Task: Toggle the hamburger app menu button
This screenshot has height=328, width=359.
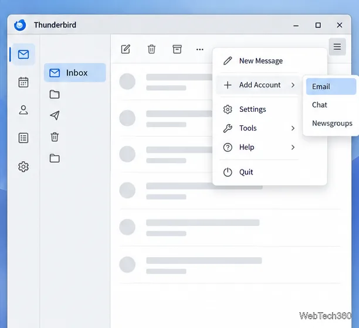Action: [x=337, y=47]
